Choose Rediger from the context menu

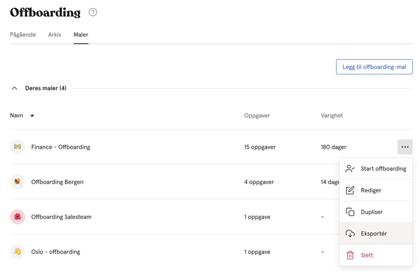pos(375,191)
